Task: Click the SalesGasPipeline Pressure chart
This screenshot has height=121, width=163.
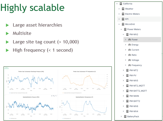Action: point(31,107)
